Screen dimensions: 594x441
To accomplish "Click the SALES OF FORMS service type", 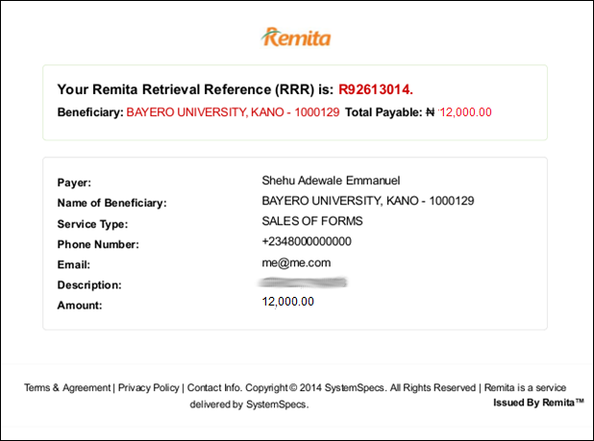I will click(312, 221).
